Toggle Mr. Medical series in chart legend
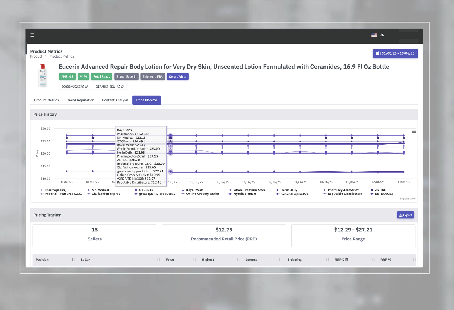The image size is (454, 310). [98, 190]
